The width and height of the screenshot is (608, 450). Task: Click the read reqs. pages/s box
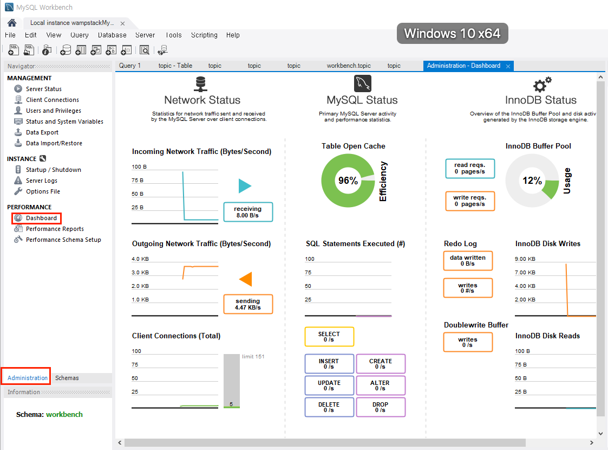point(470,169)
